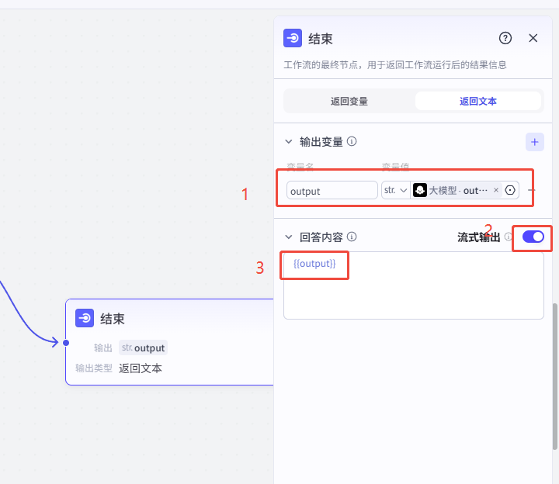Click the info icon beside 流式输出

tap(509, 237)
